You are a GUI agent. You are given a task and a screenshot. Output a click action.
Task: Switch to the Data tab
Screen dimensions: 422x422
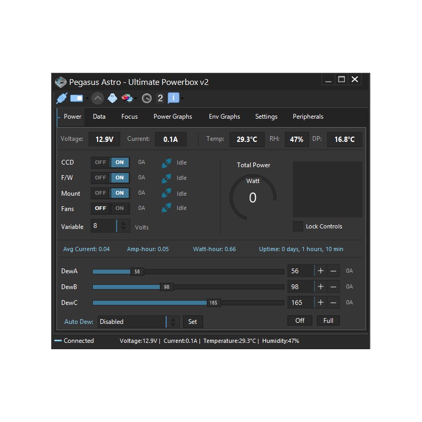[99, 117]
